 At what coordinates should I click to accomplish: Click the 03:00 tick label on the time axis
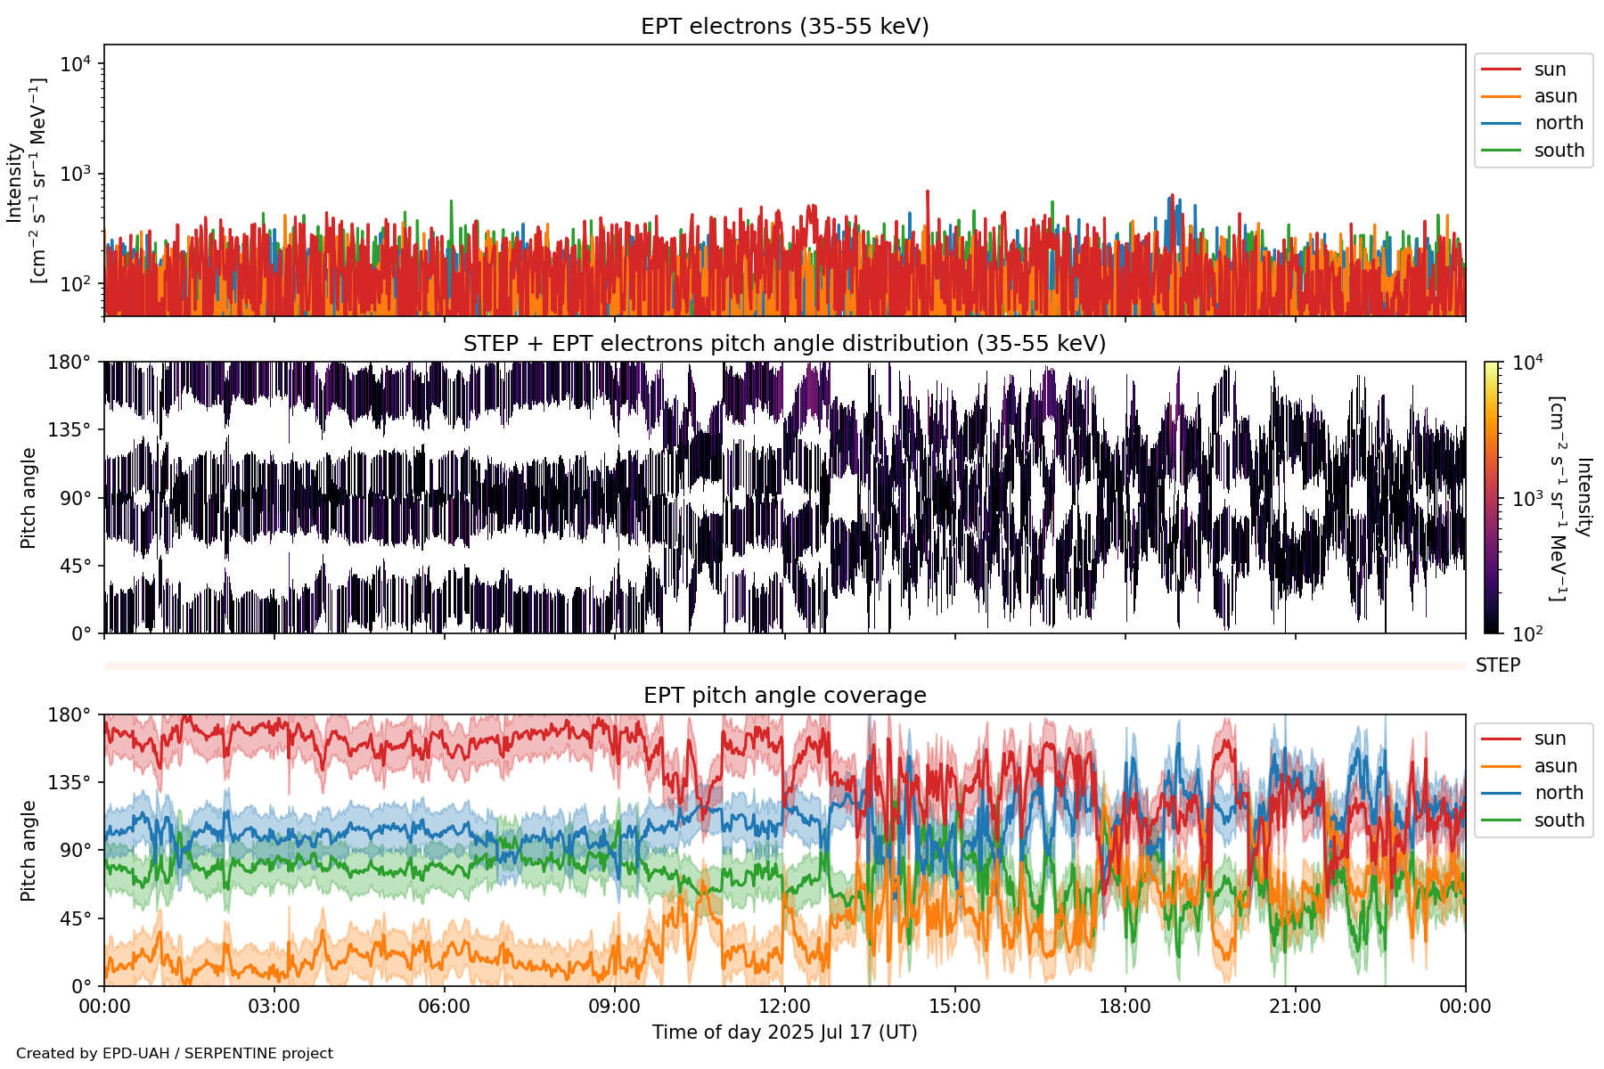click(x=274, y=1007)
